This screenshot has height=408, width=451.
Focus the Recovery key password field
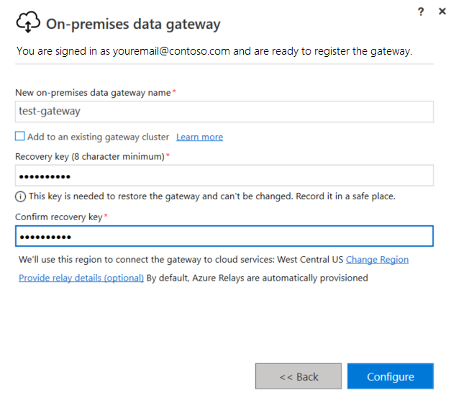coord(224,176)
